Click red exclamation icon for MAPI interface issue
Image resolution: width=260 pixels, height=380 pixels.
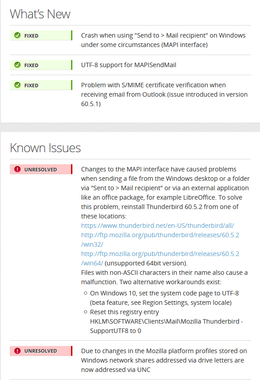17,169
